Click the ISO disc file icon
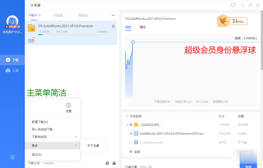The height and width of the screenshot is (168, 263). pos(136,133)
